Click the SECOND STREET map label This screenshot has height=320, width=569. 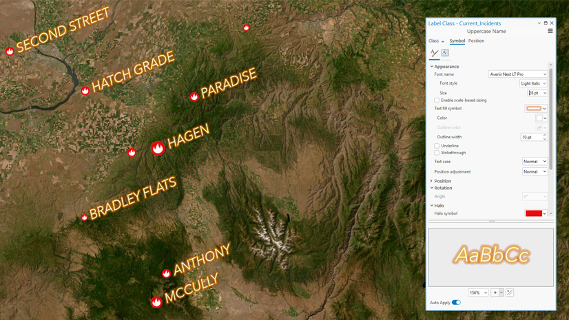[x=63, y=30]
